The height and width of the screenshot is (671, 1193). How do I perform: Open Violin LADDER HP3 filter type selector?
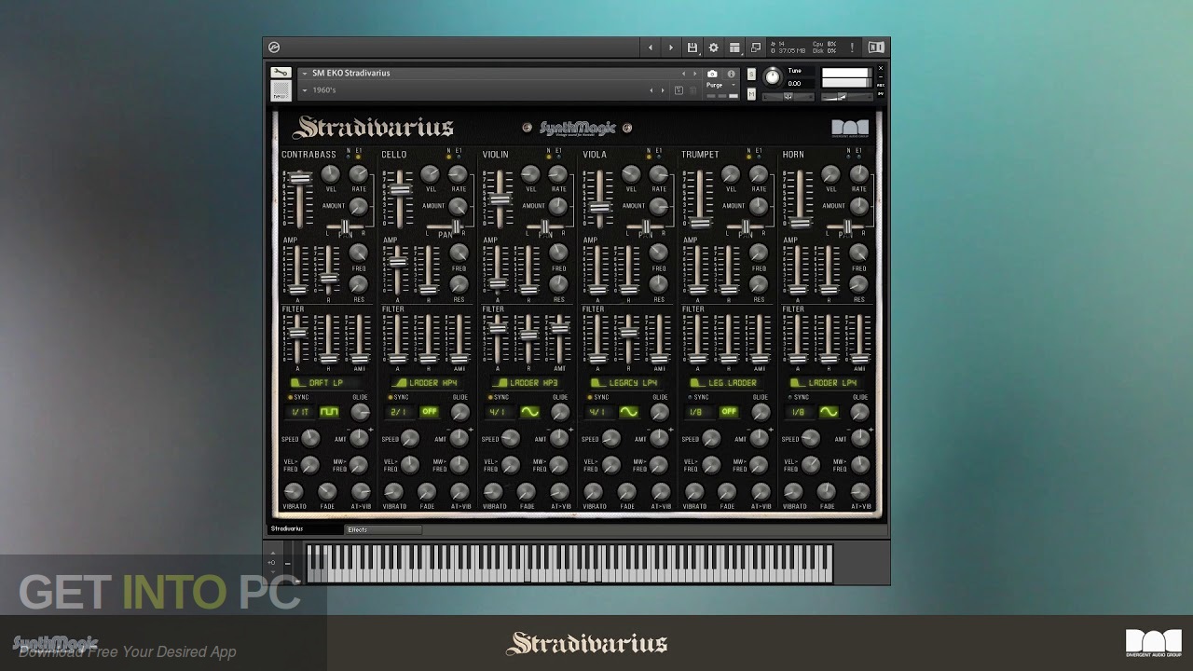[528, 383]
